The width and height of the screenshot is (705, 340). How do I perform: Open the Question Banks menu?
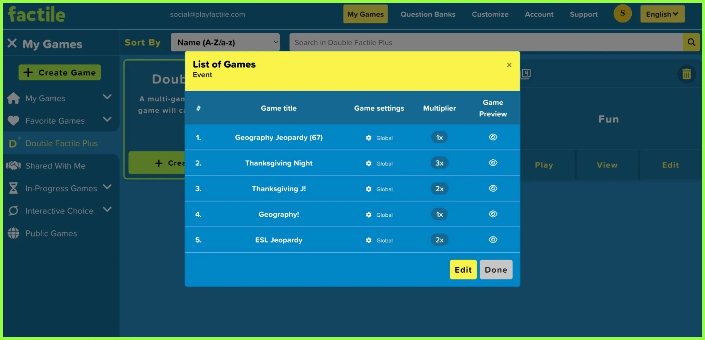click(428, 14)
